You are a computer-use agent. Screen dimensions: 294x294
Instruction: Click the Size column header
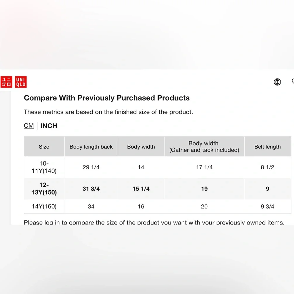click(44, 147)
